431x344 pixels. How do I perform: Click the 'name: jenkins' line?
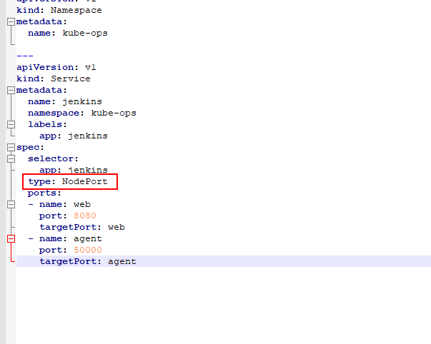pos(65,101)
